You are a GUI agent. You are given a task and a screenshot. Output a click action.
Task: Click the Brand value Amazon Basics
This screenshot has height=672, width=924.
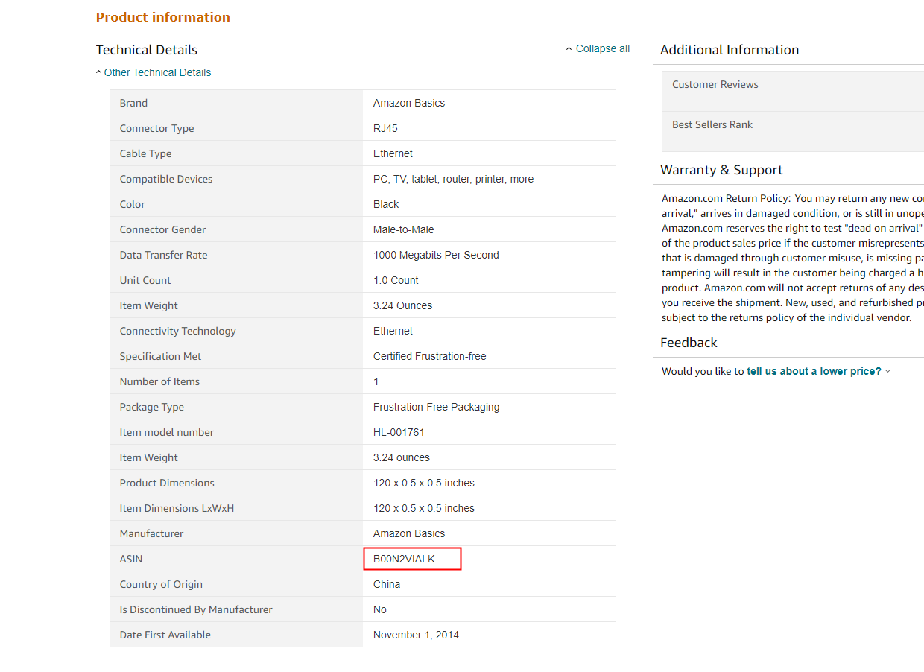pos(409,103)
